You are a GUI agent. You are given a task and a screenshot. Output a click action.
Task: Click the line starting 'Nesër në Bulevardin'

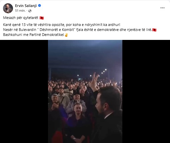click(77, 30)
